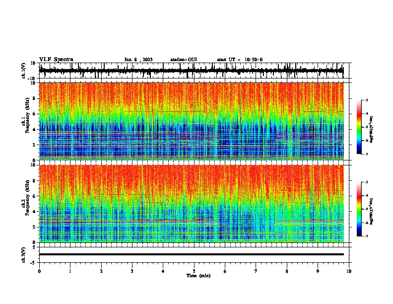Click the "-3" tick on ch.2 color bar
The width and height of the screenshot is (393, 304).
click(x=366, y=182)
